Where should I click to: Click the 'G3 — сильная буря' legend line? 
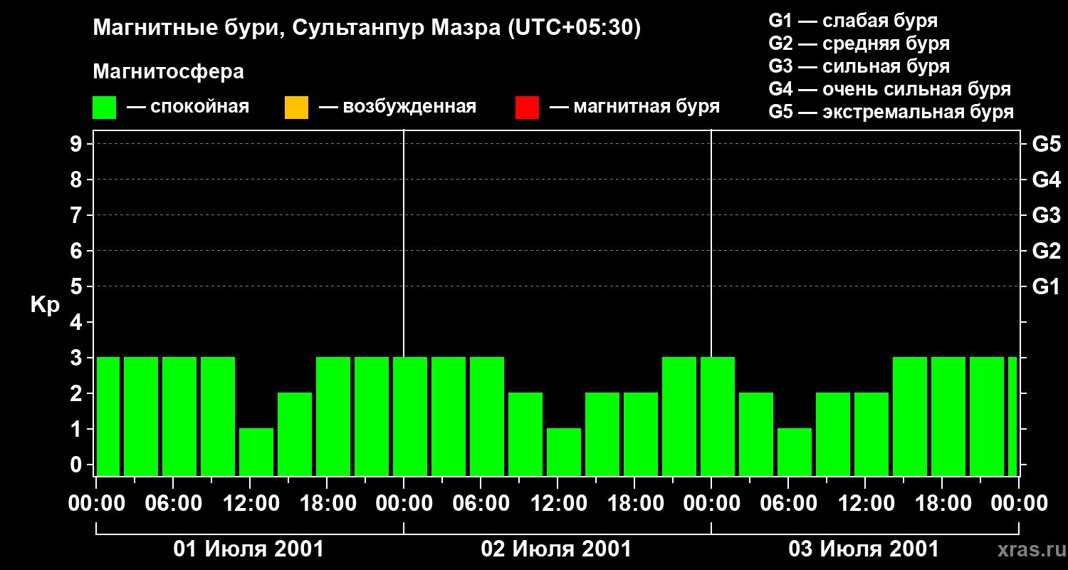859,66
